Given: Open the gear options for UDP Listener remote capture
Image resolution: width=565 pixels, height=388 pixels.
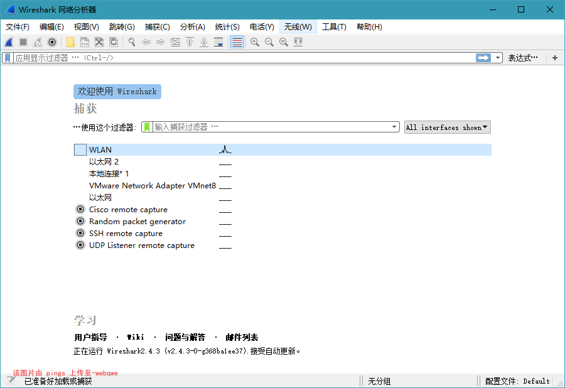Looking at the screenshot, I should coord(80,245).
